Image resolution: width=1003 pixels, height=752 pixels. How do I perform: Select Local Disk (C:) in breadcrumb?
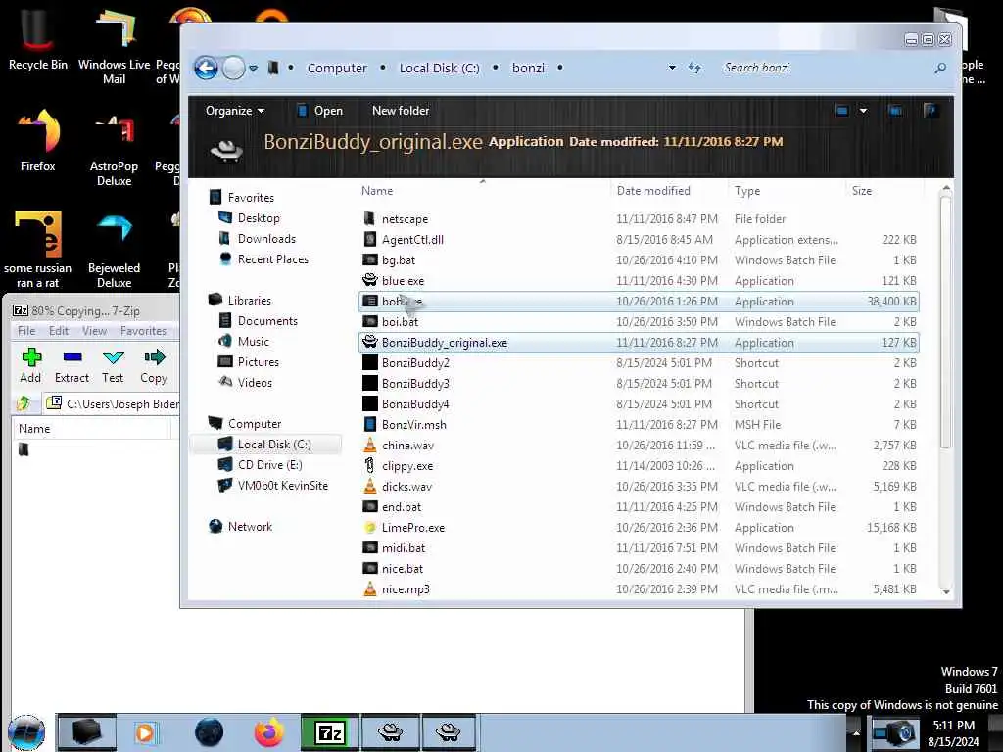point(440,68)
